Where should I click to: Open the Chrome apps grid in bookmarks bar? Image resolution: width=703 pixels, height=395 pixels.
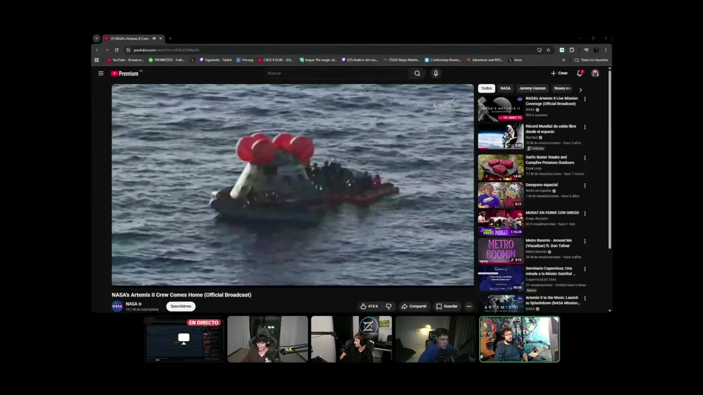click(x=97, y=60)
